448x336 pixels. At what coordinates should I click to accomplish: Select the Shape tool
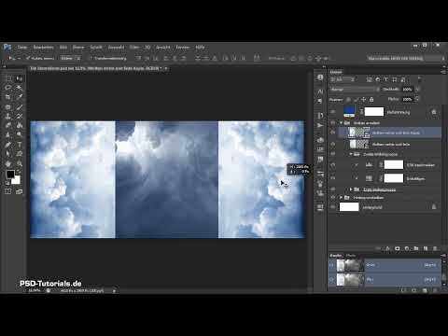[20, 154]
